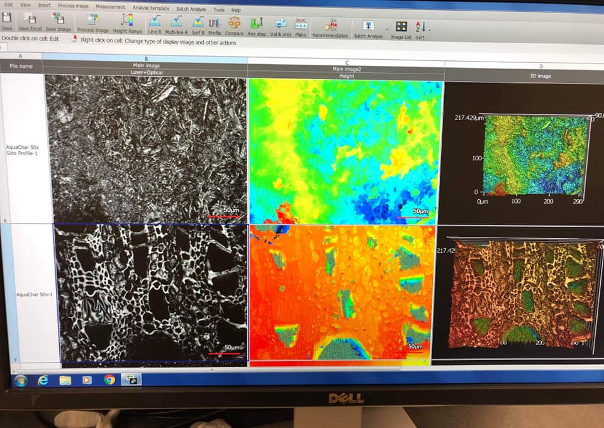
Task: Open Google Chrome from the taskbar
Action: pos(109,379)
